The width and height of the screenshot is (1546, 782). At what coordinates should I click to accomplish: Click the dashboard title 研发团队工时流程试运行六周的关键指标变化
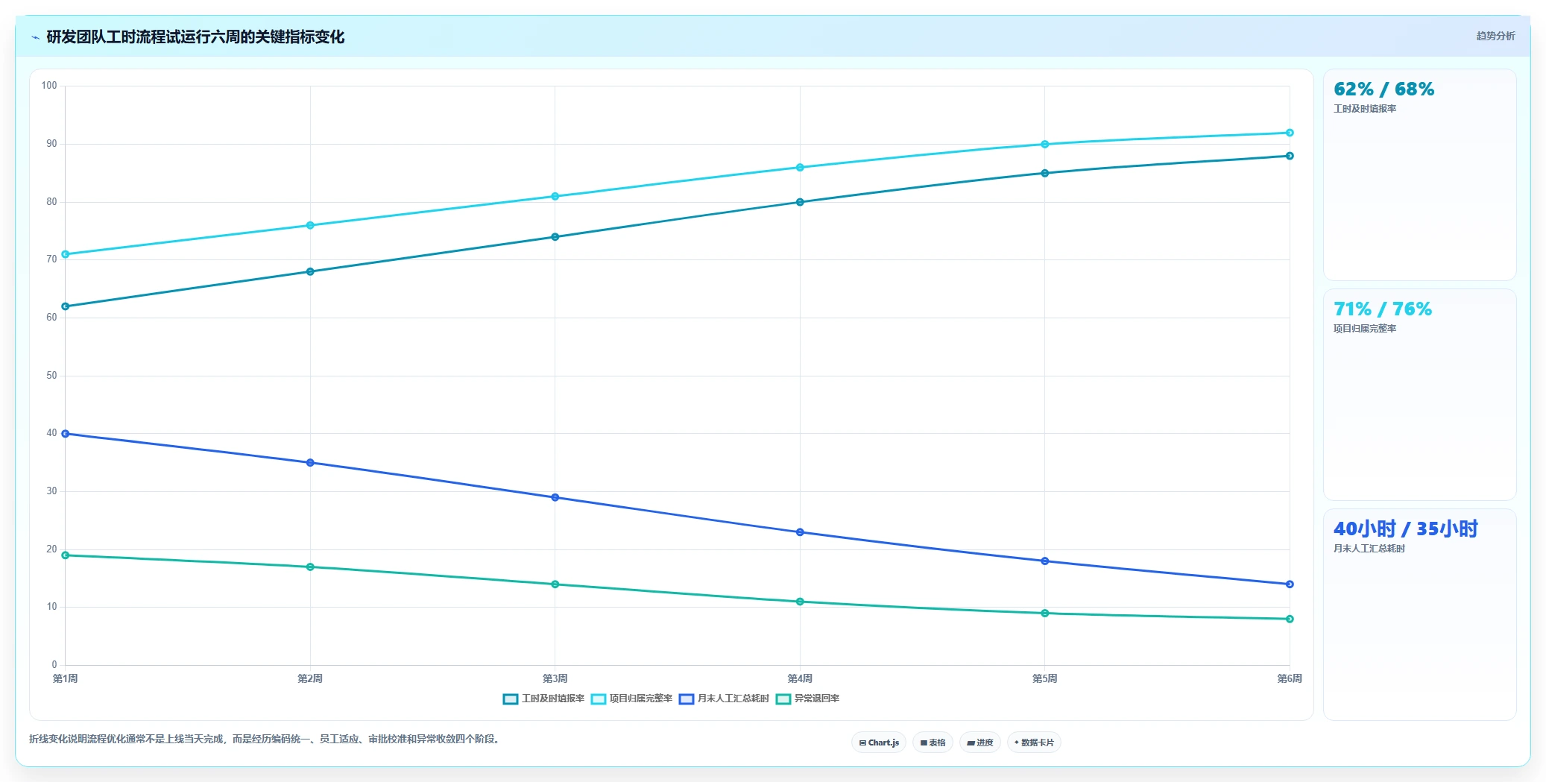[195, 37]
